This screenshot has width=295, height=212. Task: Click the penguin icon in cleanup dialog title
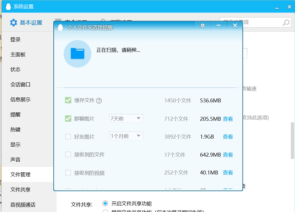click(x=60, y=28)
